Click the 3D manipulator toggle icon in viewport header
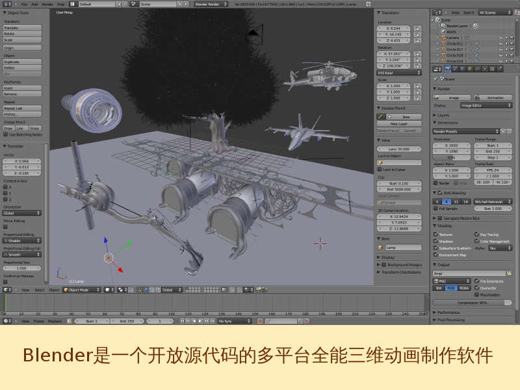520x390 pixels. [x=139, y=290]
